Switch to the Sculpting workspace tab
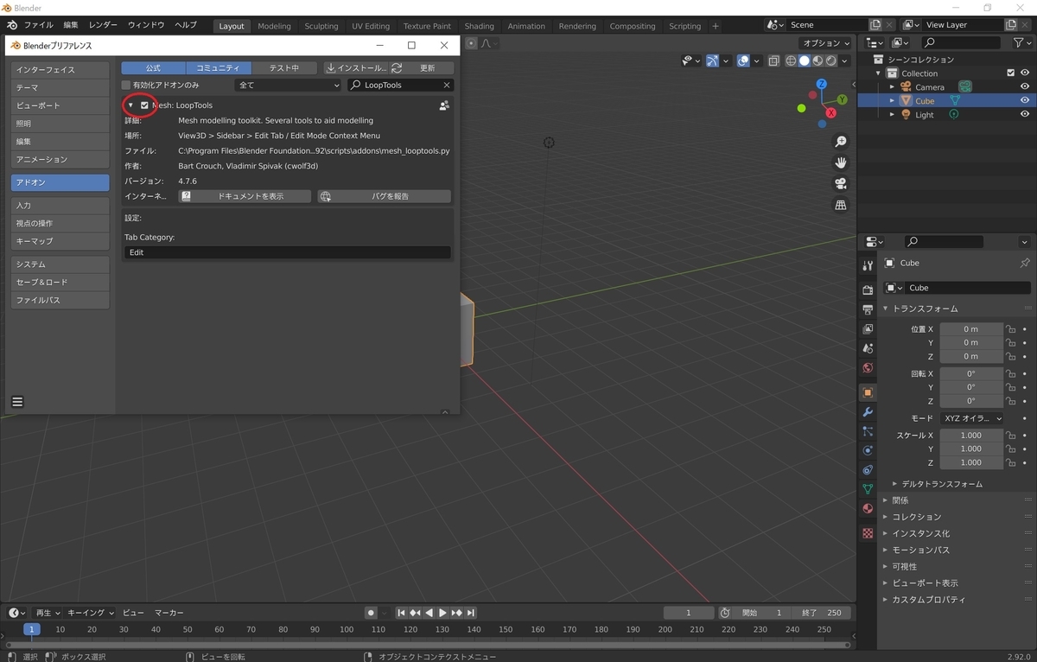The height and width of the screenshot is (662, 1037). [x=321, y=26]
